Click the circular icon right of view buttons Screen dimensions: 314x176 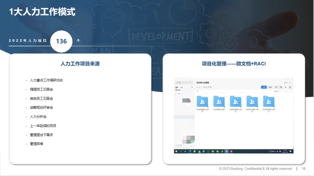(x=290, y=87)
